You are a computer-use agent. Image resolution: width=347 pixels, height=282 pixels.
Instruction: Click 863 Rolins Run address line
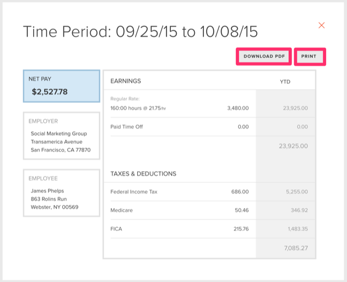(49, 199)
